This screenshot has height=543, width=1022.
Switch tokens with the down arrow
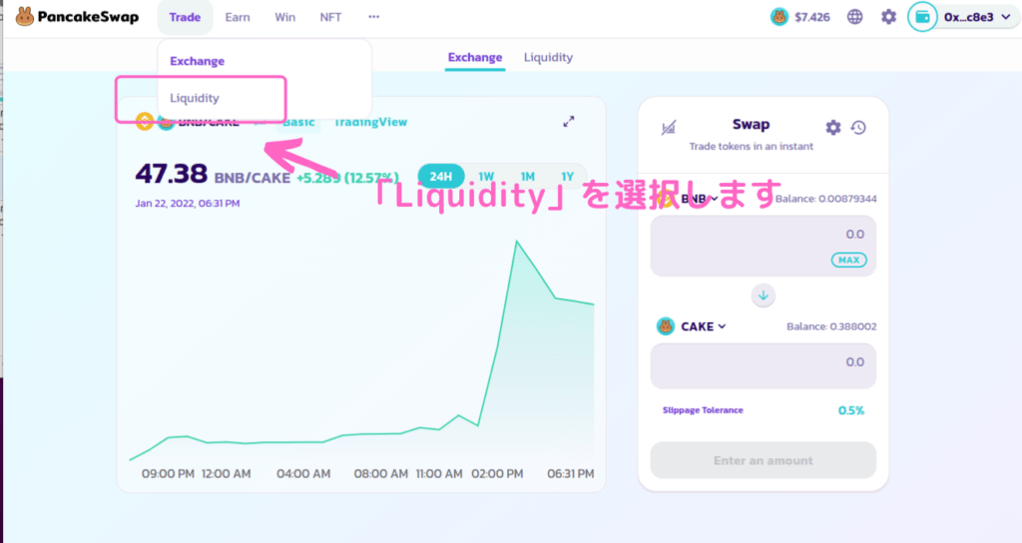(x=764, y=295)
